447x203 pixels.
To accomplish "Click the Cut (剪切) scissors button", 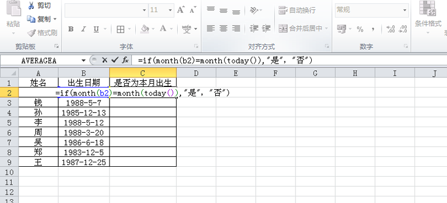I will [40, 5].
